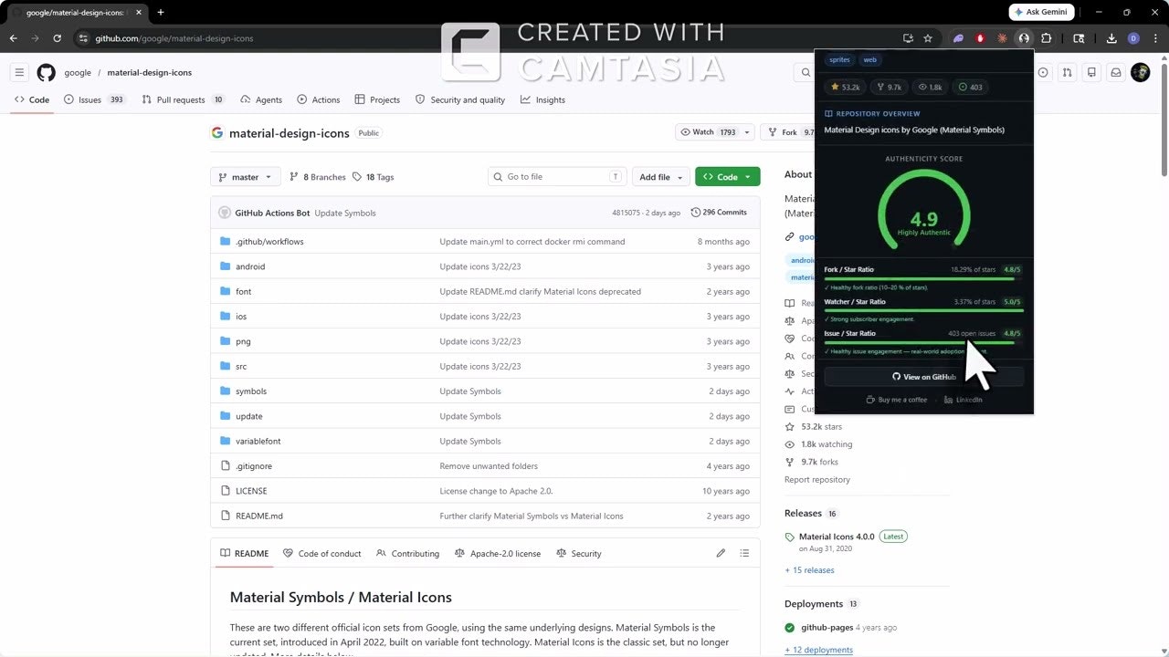The height and width of the screenshot is (657, 1169).
Task: Switch to the Issues tab
Action: tap(95, 99)
